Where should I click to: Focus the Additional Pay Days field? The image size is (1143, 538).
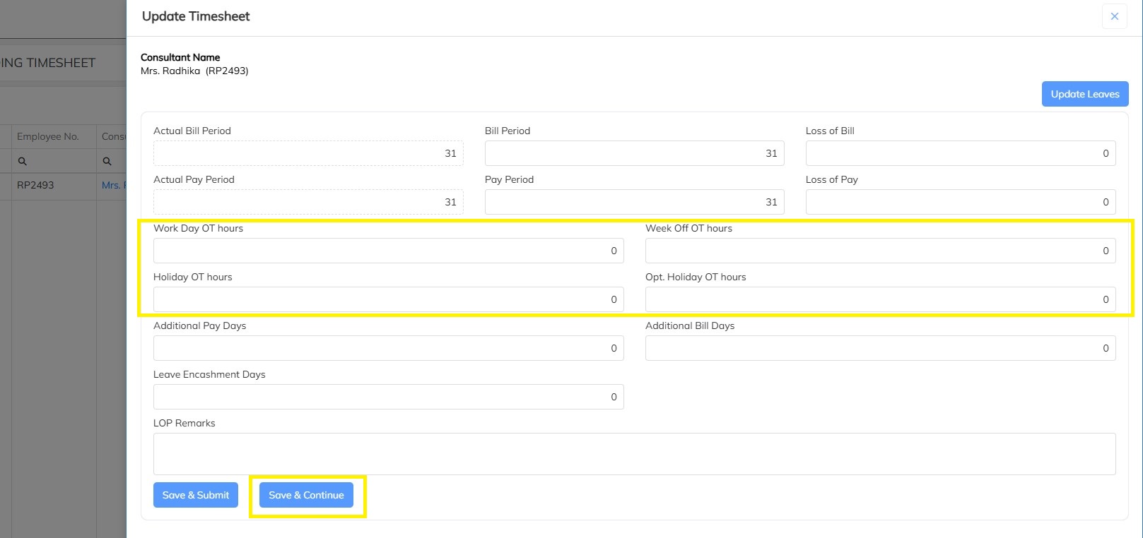tap(388, 348)
